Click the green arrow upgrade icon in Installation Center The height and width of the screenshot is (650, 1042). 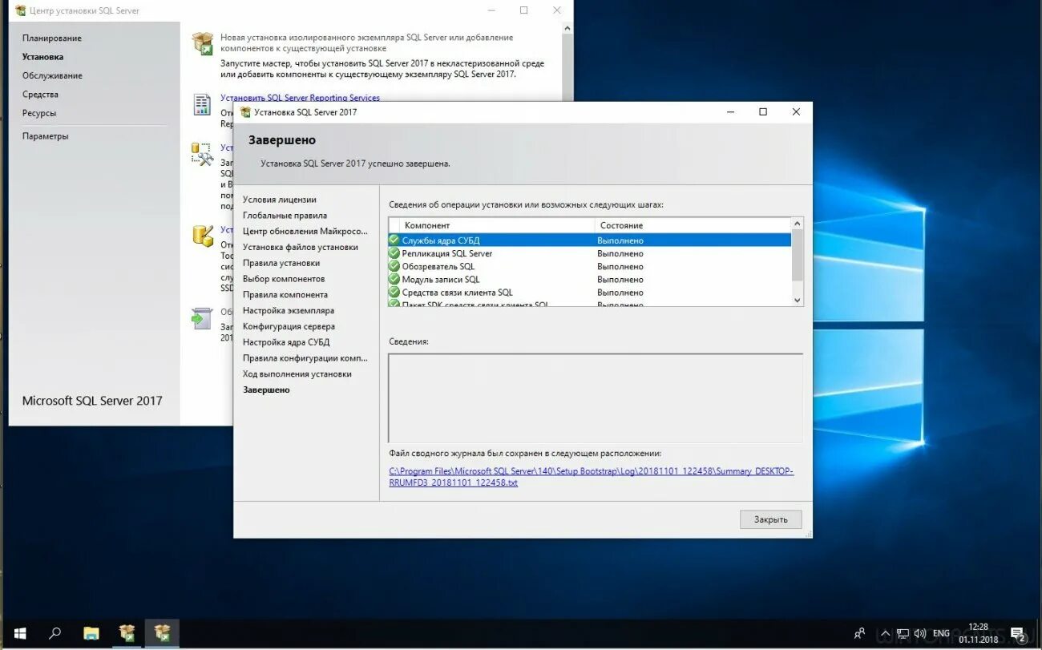[x=201, y=318]
